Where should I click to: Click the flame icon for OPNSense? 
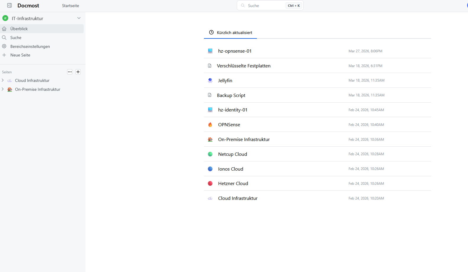(210, 124)
